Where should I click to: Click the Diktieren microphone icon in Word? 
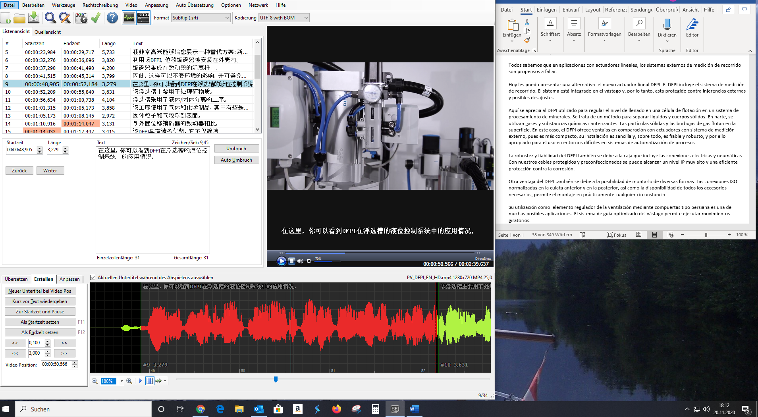coord(667,25)
